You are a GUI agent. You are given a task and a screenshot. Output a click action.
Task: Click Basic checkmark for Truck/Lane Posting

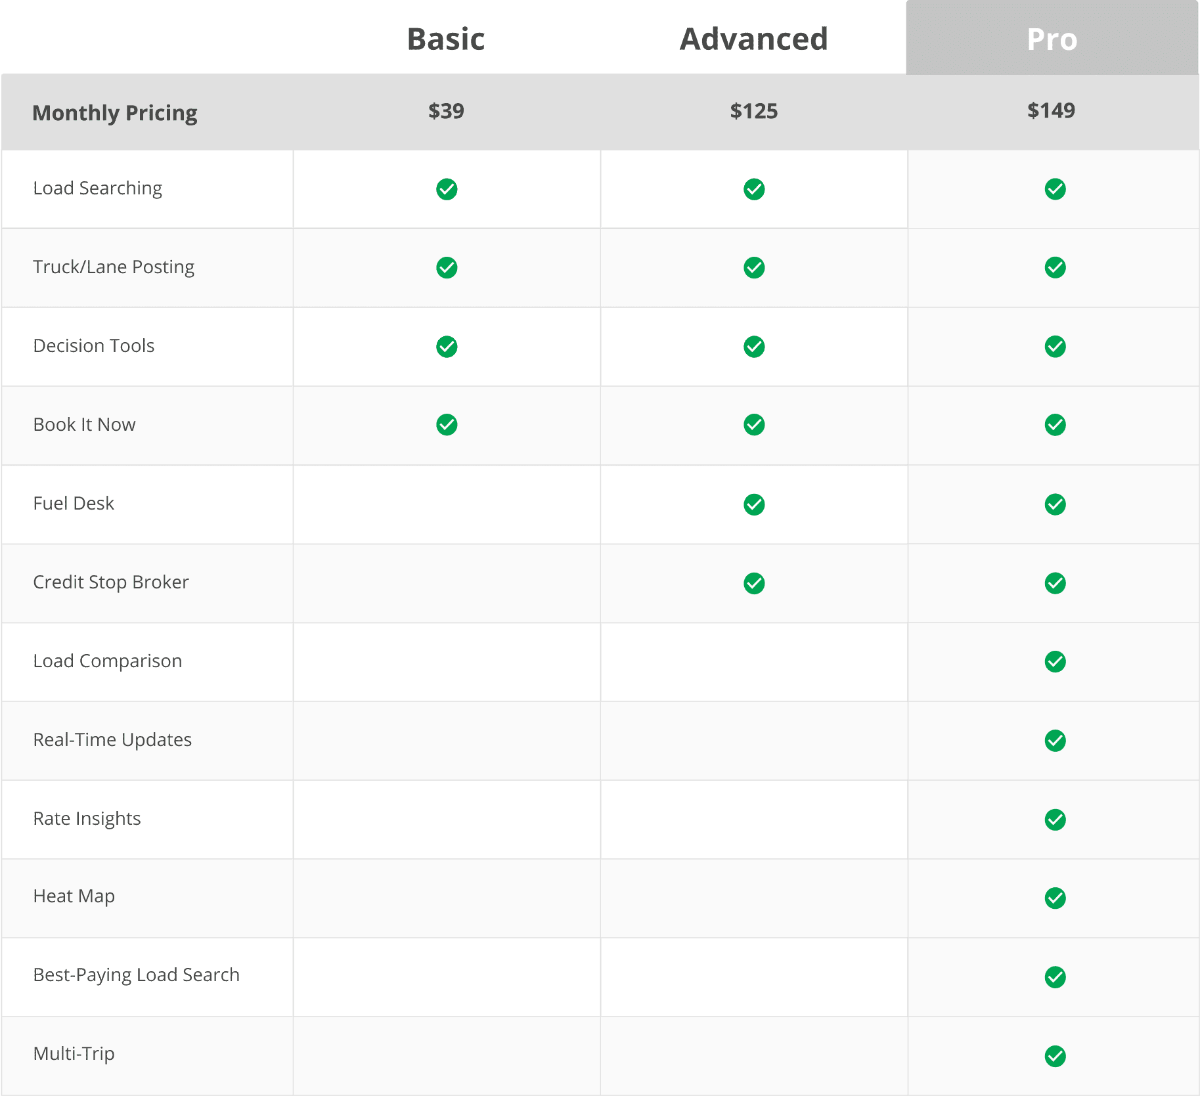click(x=447, y=268)
